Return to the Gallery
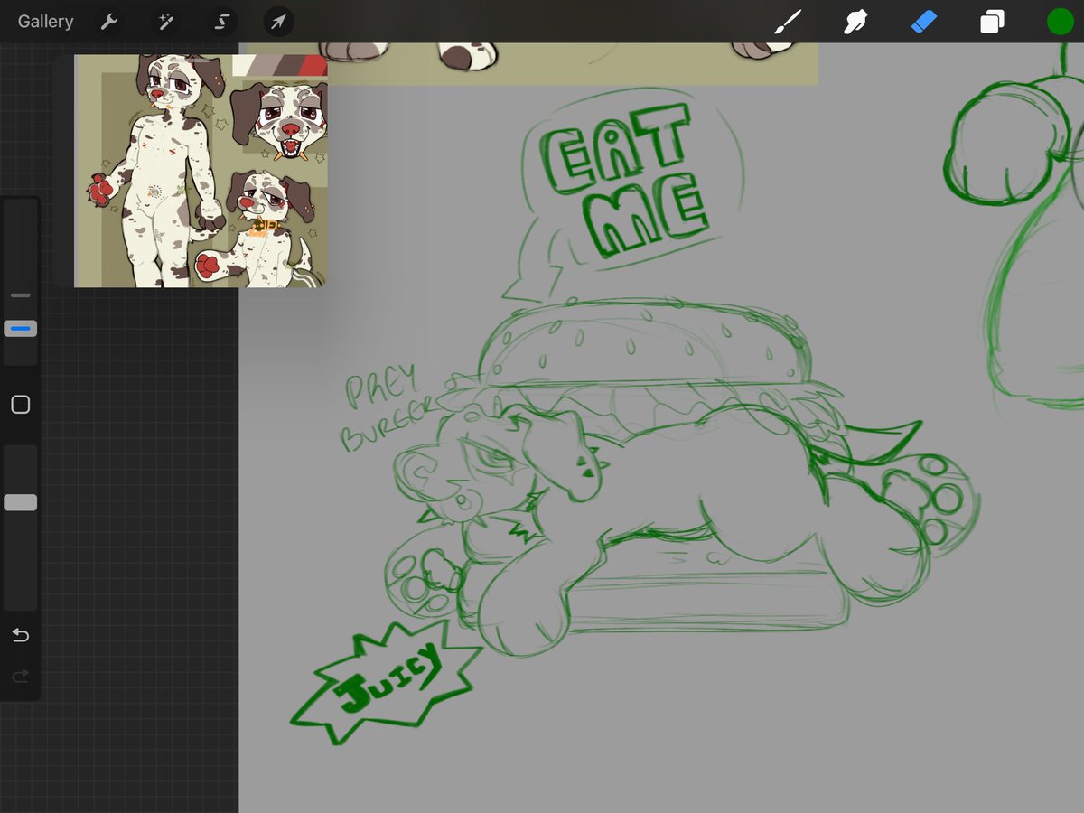This screenshot has width=1084, height=813. [x=45, y=22]
